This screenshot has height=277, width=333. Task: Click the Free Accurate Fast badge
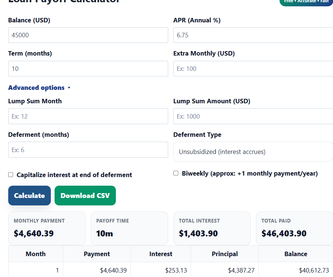(x=306, y=1)
